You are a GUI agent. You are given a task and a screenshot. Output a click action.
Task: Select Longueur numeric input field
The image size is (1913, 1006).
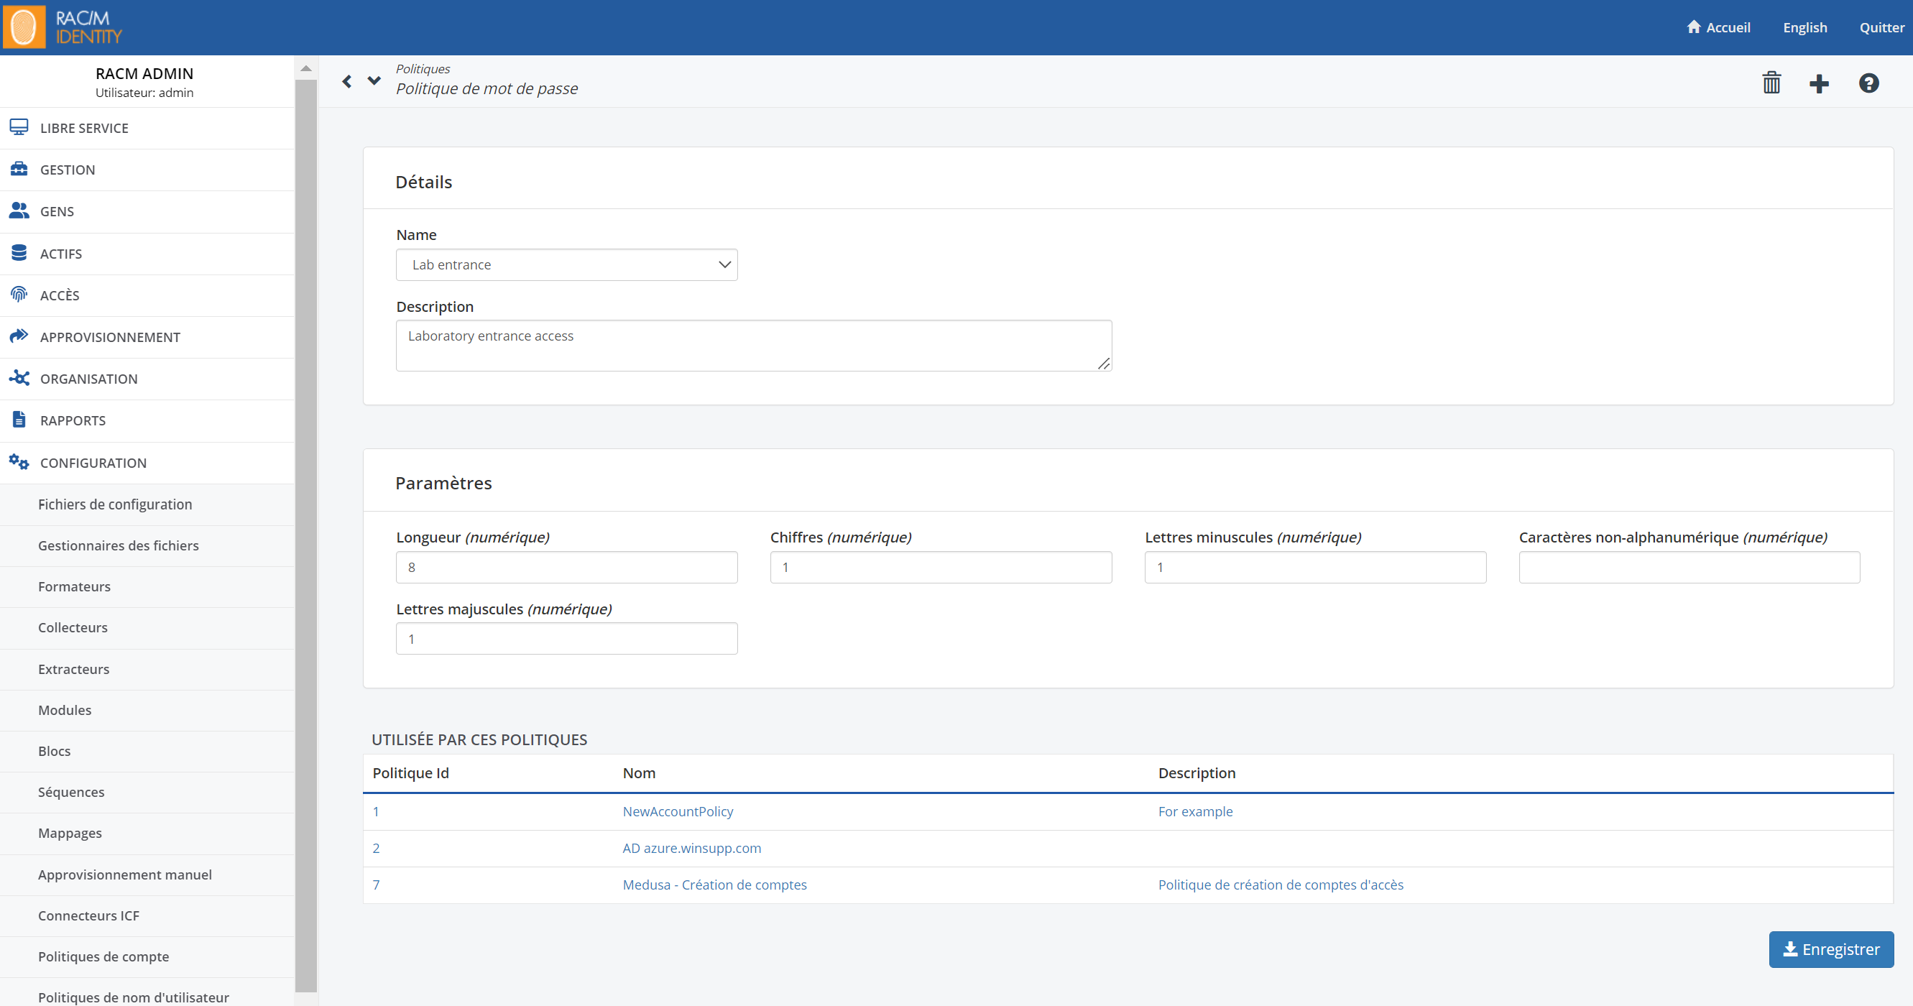[566, 567]
